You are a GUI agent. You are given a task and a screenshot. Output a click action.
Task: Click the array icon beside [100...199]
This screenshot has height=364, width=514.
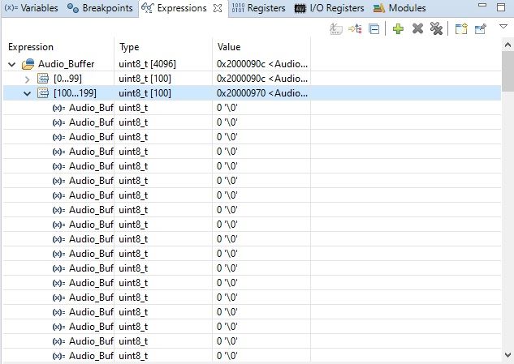(43, 93)
